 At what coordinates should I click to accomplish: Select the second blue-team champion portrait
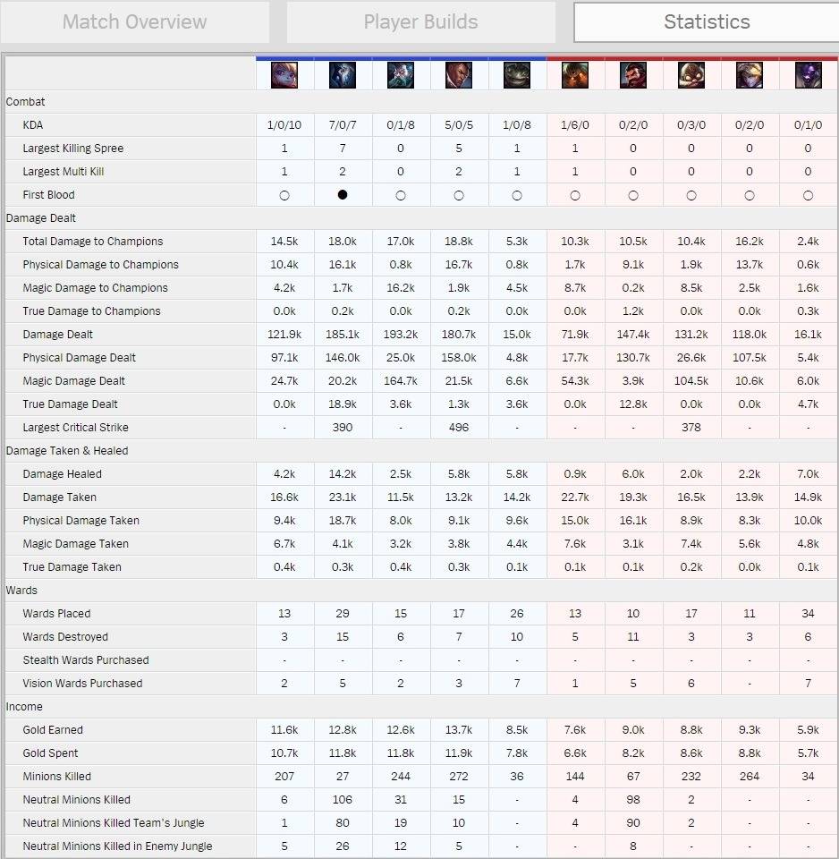coord(343,76)
